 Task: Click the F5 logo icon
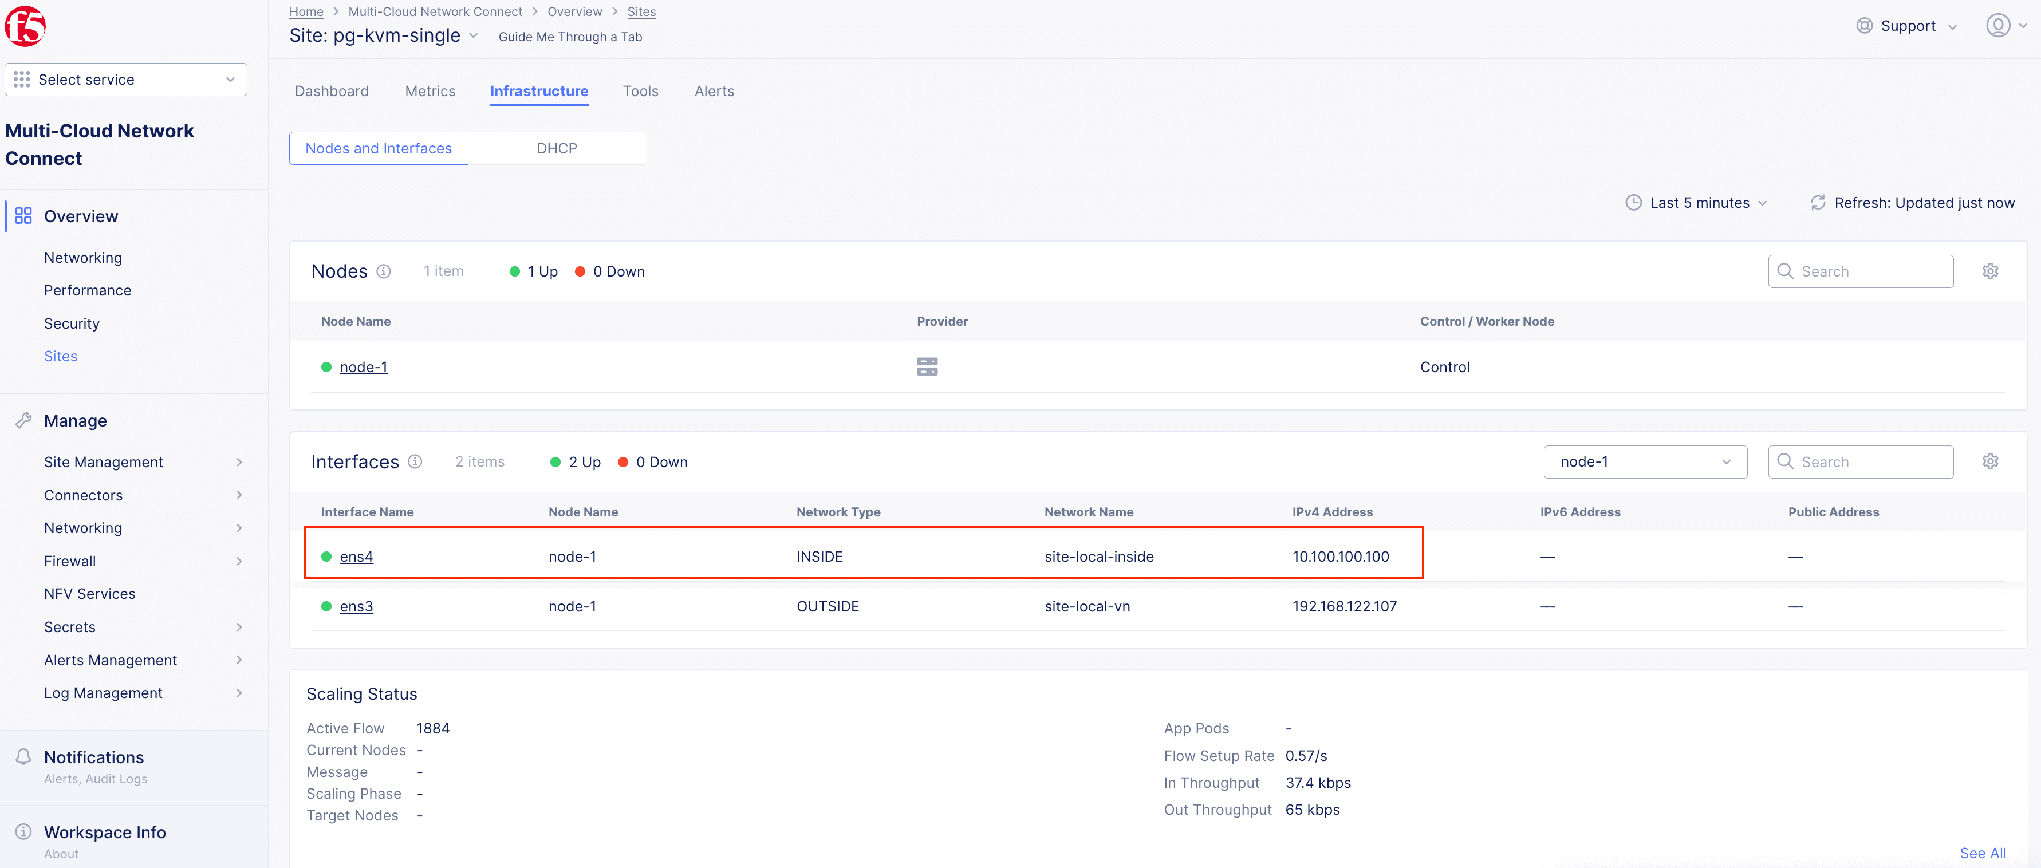(25, 26)
